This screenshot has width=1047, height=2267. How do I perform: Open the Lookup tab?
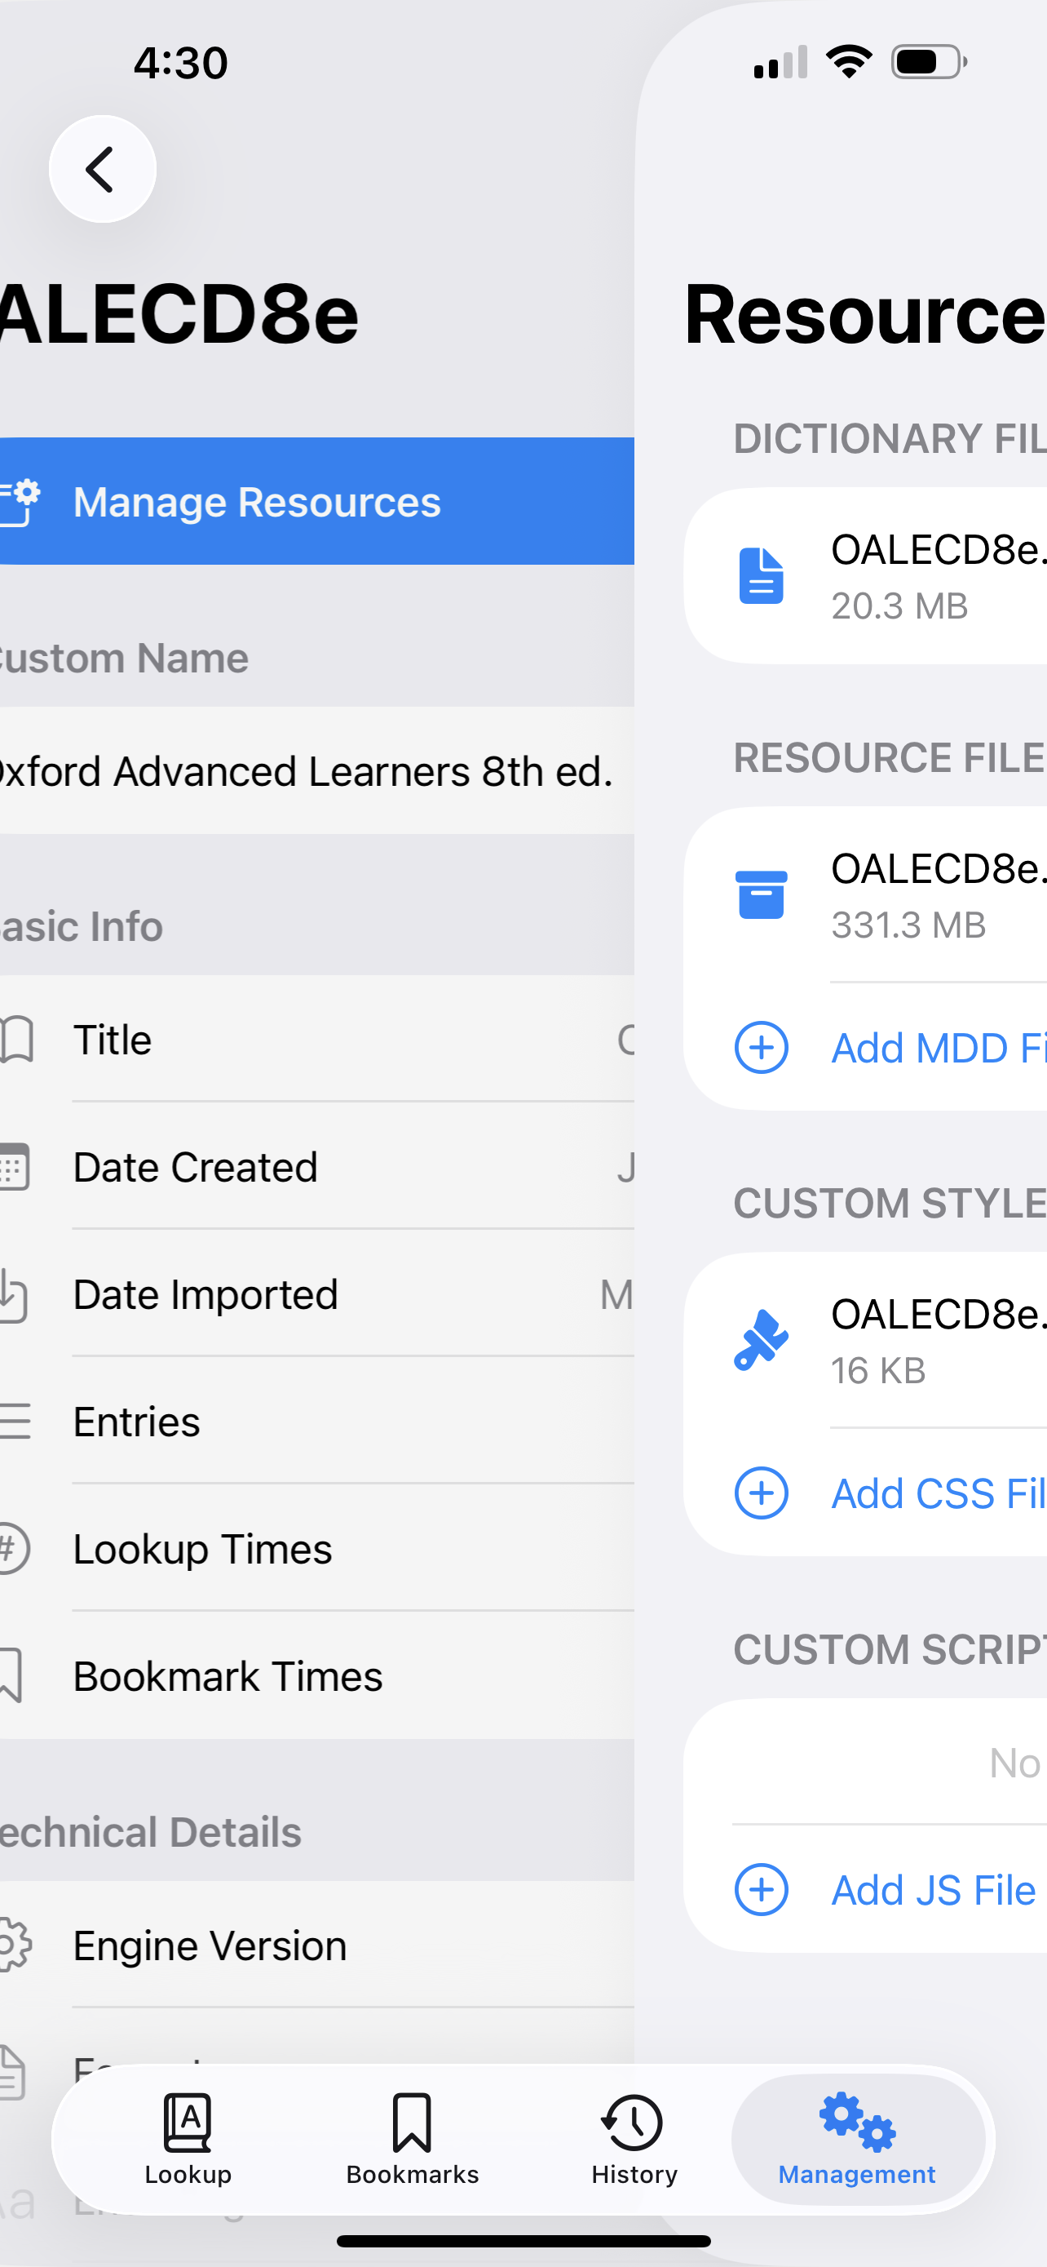point(188,2139)
